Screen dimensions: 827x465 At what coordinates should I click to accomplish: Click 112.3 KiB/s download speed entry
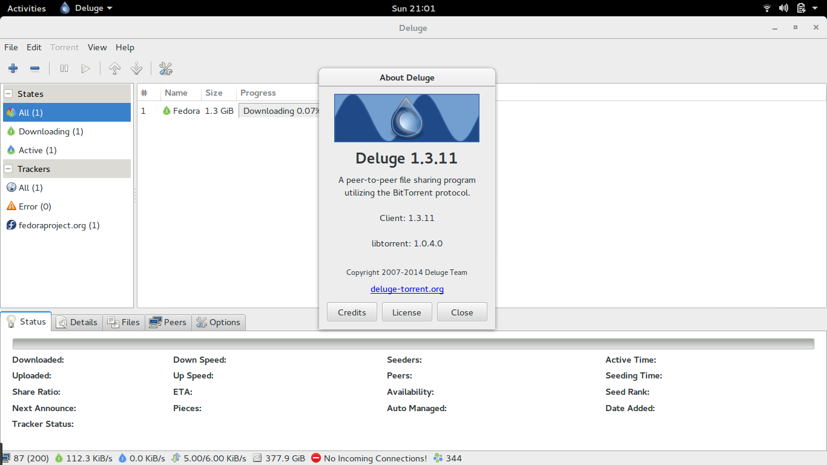point(84,458)
